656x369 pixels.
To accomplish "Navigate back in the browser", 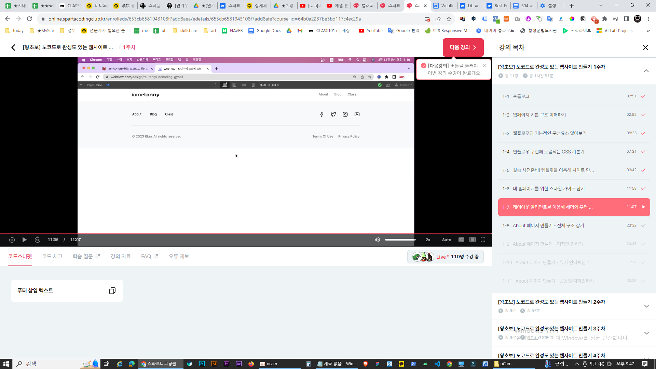I will click(x=8, y=19).
